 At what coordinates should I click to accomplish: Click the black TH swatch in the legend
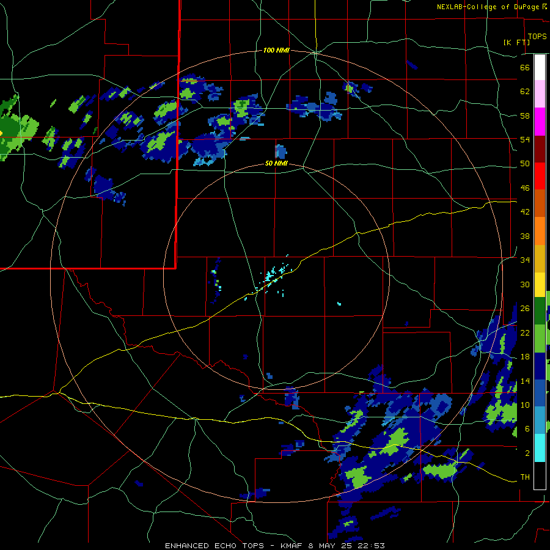tap(540, 475)
